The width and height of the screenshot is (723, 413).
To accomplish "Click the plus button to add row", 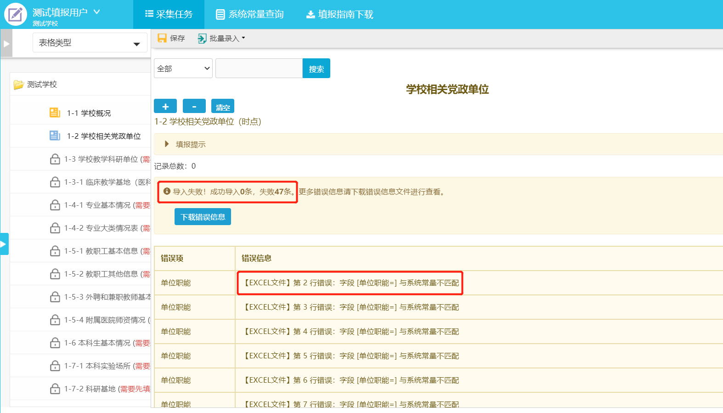I will pyautogui.click(x=165, y=106).
